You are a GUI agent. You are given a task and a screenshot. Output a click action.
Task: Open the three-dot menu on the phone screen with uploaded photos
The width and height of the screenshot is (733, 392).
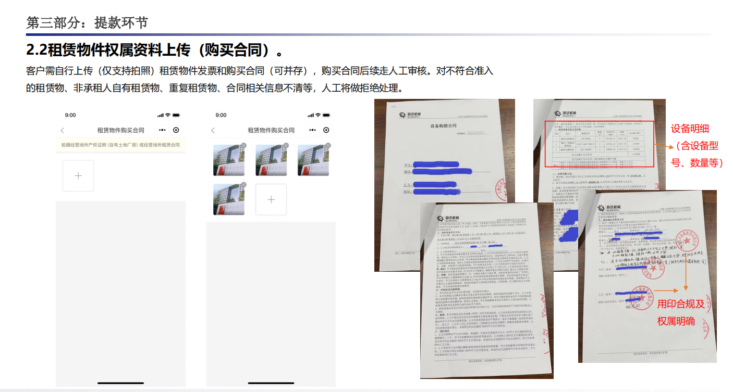click(x=313, y=130)
